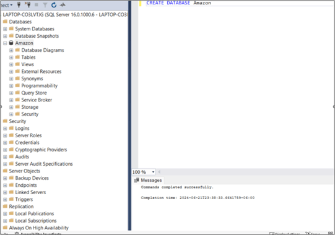Screen dimensions: 335x235
Task: Expand the Query Store node
Action: coord(11,93)
